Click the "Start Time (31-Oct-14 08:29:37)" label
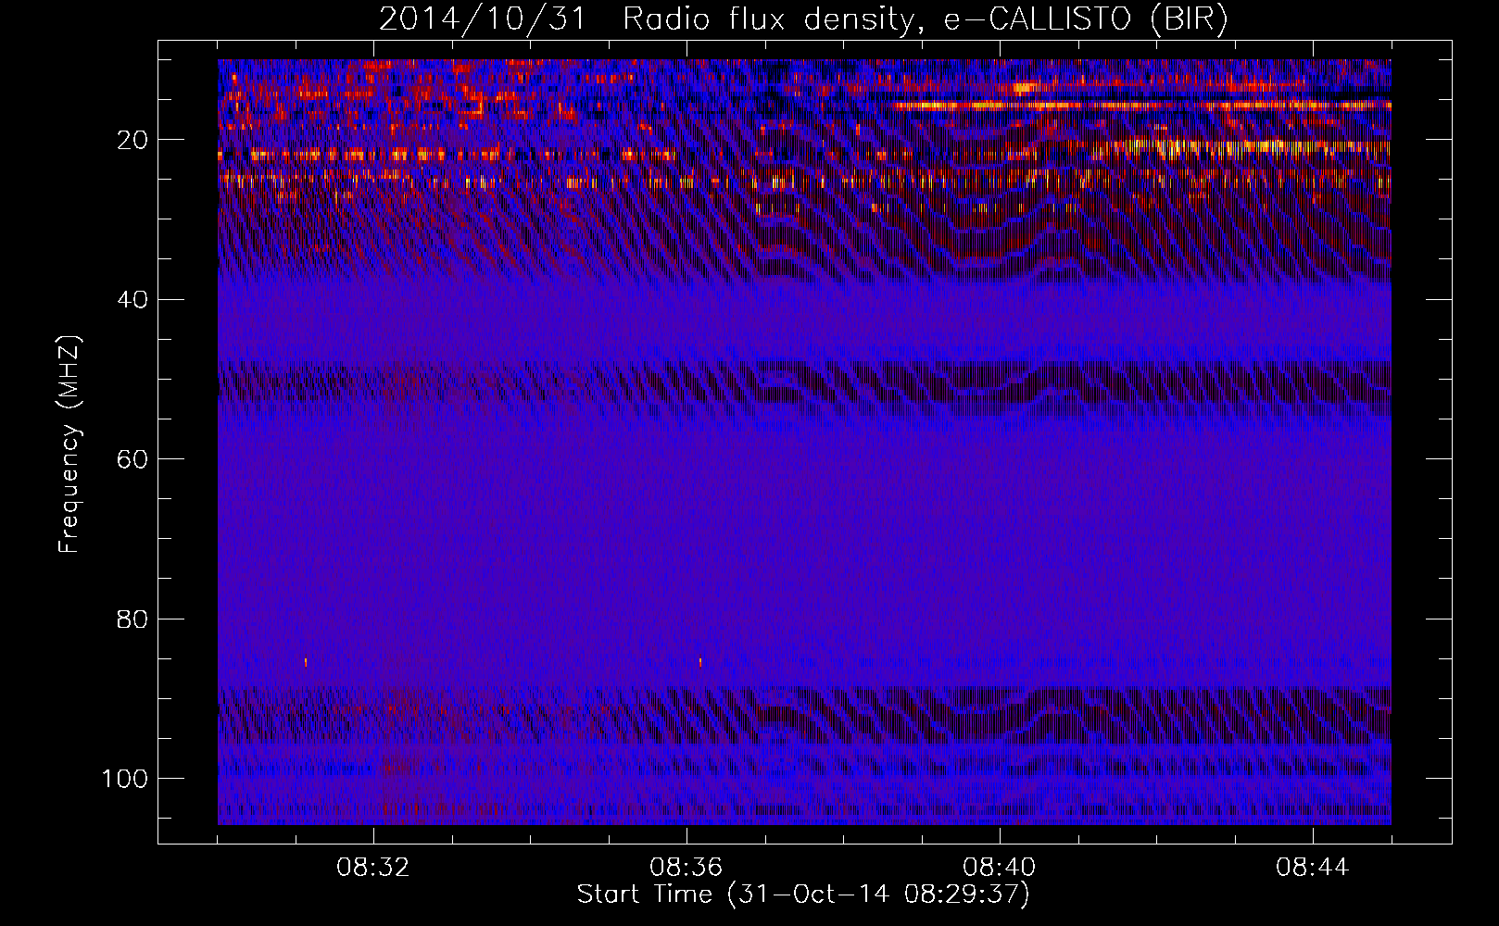Viewport: 1499px width, 926px height. click(x=803, y=895)
